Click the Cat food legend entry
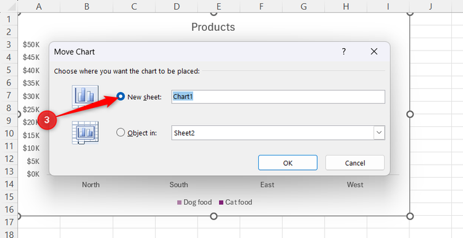This screenshot has width=463, height=238. pyautogui.click(x=236, y=202)
